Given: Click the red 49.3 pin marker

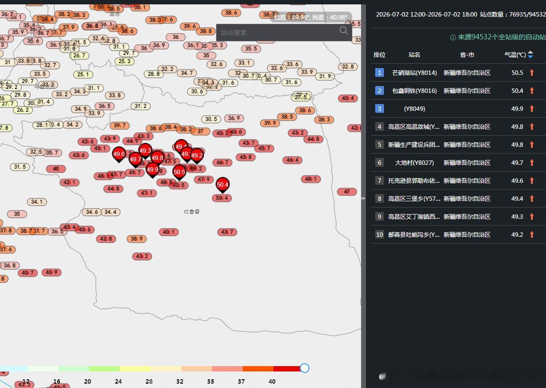Looking at the screenshot, I should coord(145,151).
